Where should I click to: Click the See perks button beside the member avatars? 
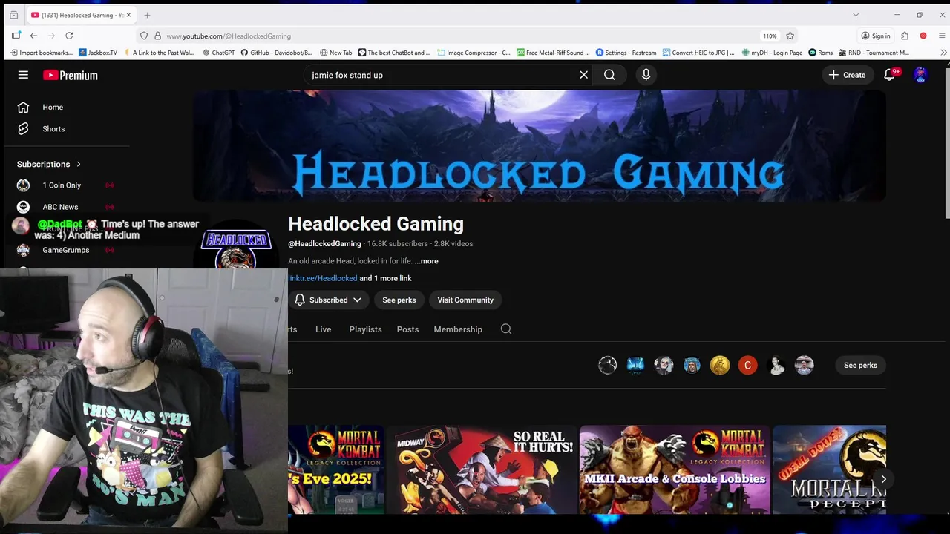(860, 365)
